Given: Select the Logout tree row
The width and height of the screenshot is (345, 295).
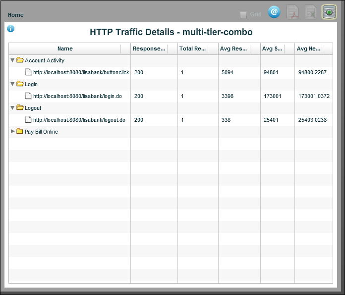Looking at the screenshot, I should tap(171, 108).
